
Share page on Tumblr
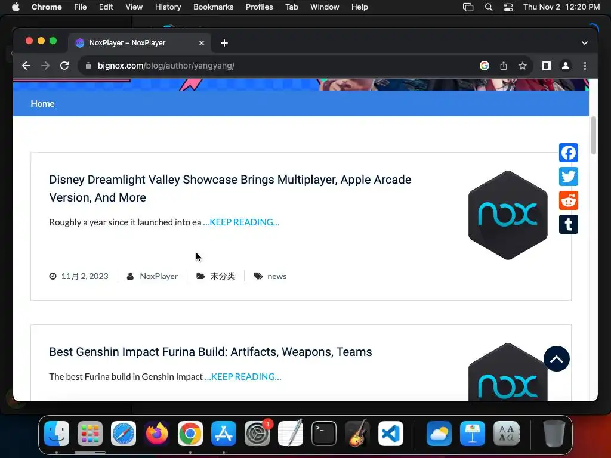coord(568,224)
